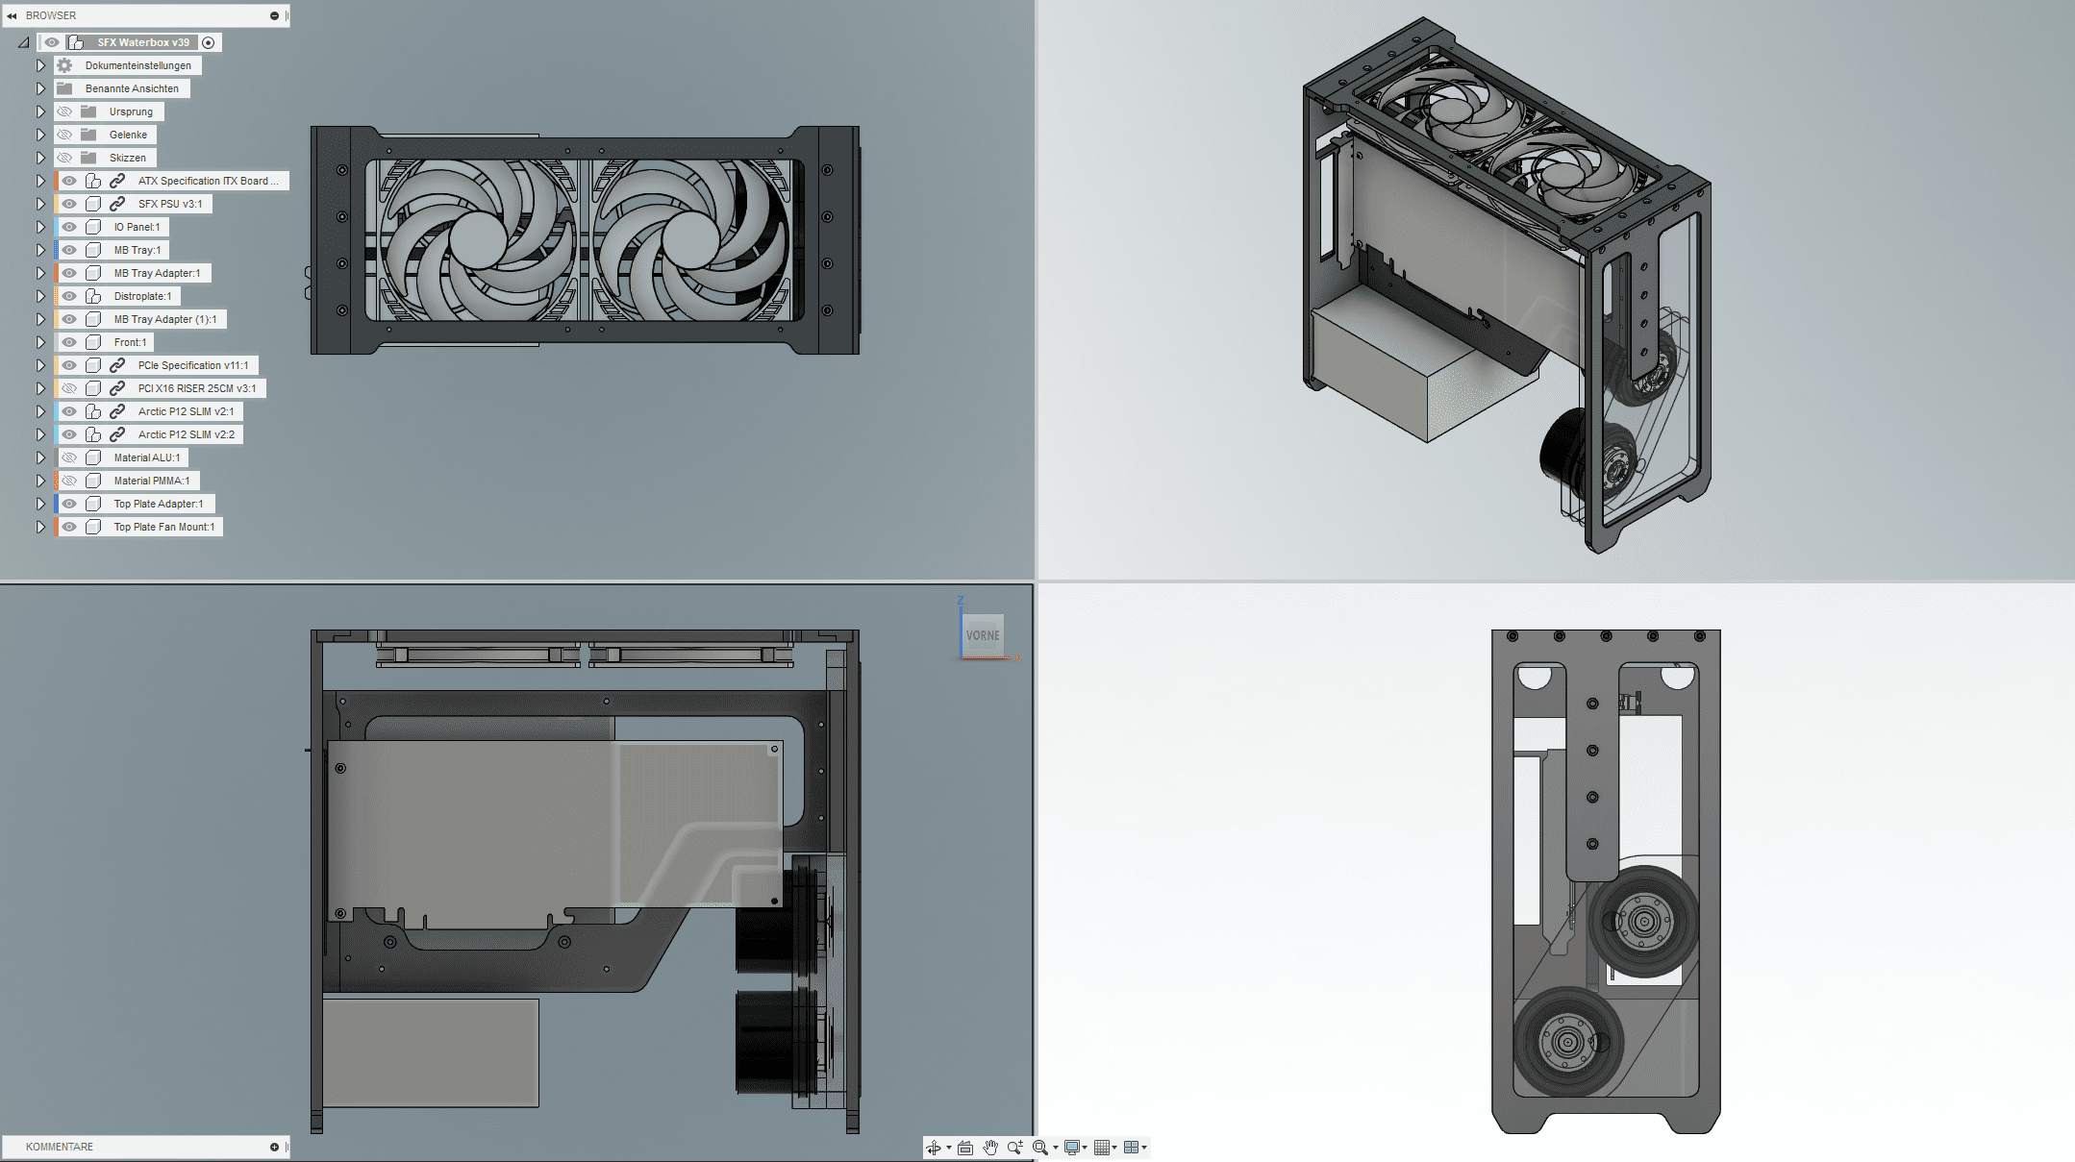Click assembly icon of Arctic P12 SLIM v2:2

(x=93, y=434)
